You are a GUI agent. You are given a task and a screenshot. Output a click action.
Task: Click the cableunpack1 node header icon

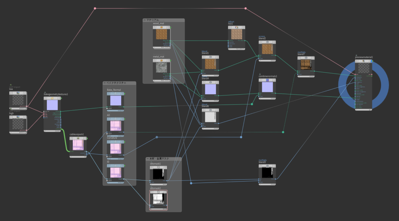click(x=78, y=138)
